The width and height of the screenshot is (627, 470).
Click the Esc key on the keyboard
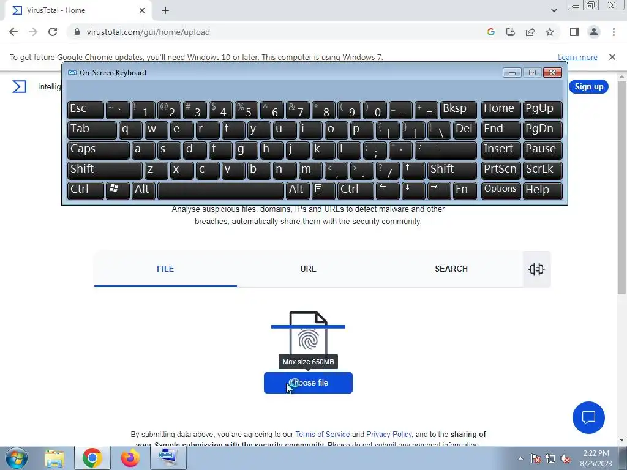[x=86, y=110]
